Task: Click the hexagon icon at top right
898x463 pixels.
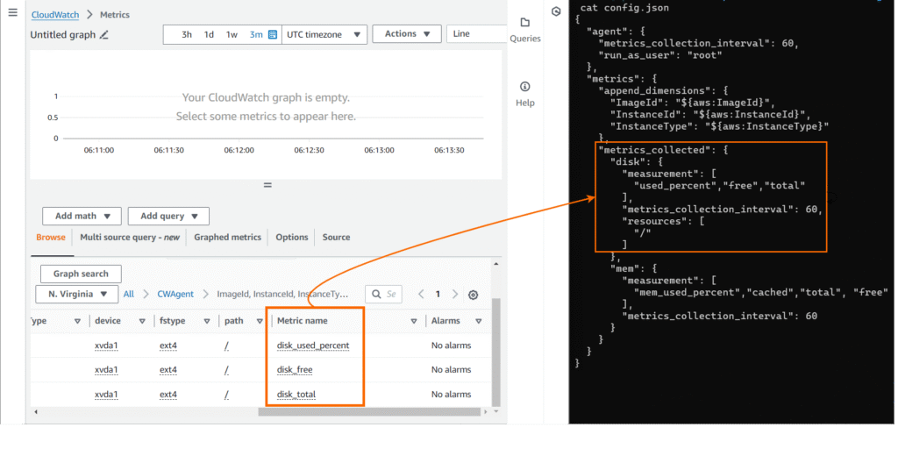Action: (556, 11)
